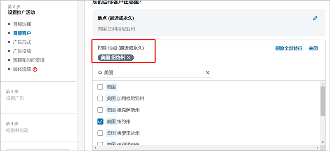The image size is (330, 151).
Task: Click the search magnifier icon
Action: coord(100,73)
